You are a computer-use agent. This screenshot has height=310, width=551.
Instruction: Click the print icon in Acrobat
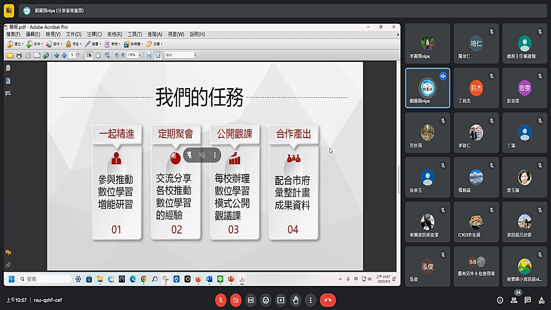19,55
